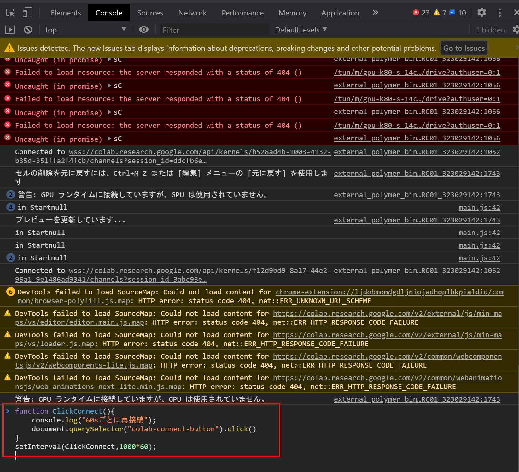Viewport: 519px width, 472px height.
Task: Click the red error count badge
Action: tap(421, 13)
